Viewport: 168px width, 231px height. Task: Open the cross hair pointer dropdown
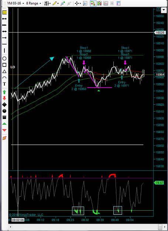[x=78, y=3]
